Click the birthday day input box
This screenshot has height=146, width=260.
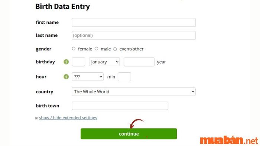[78, 62]
